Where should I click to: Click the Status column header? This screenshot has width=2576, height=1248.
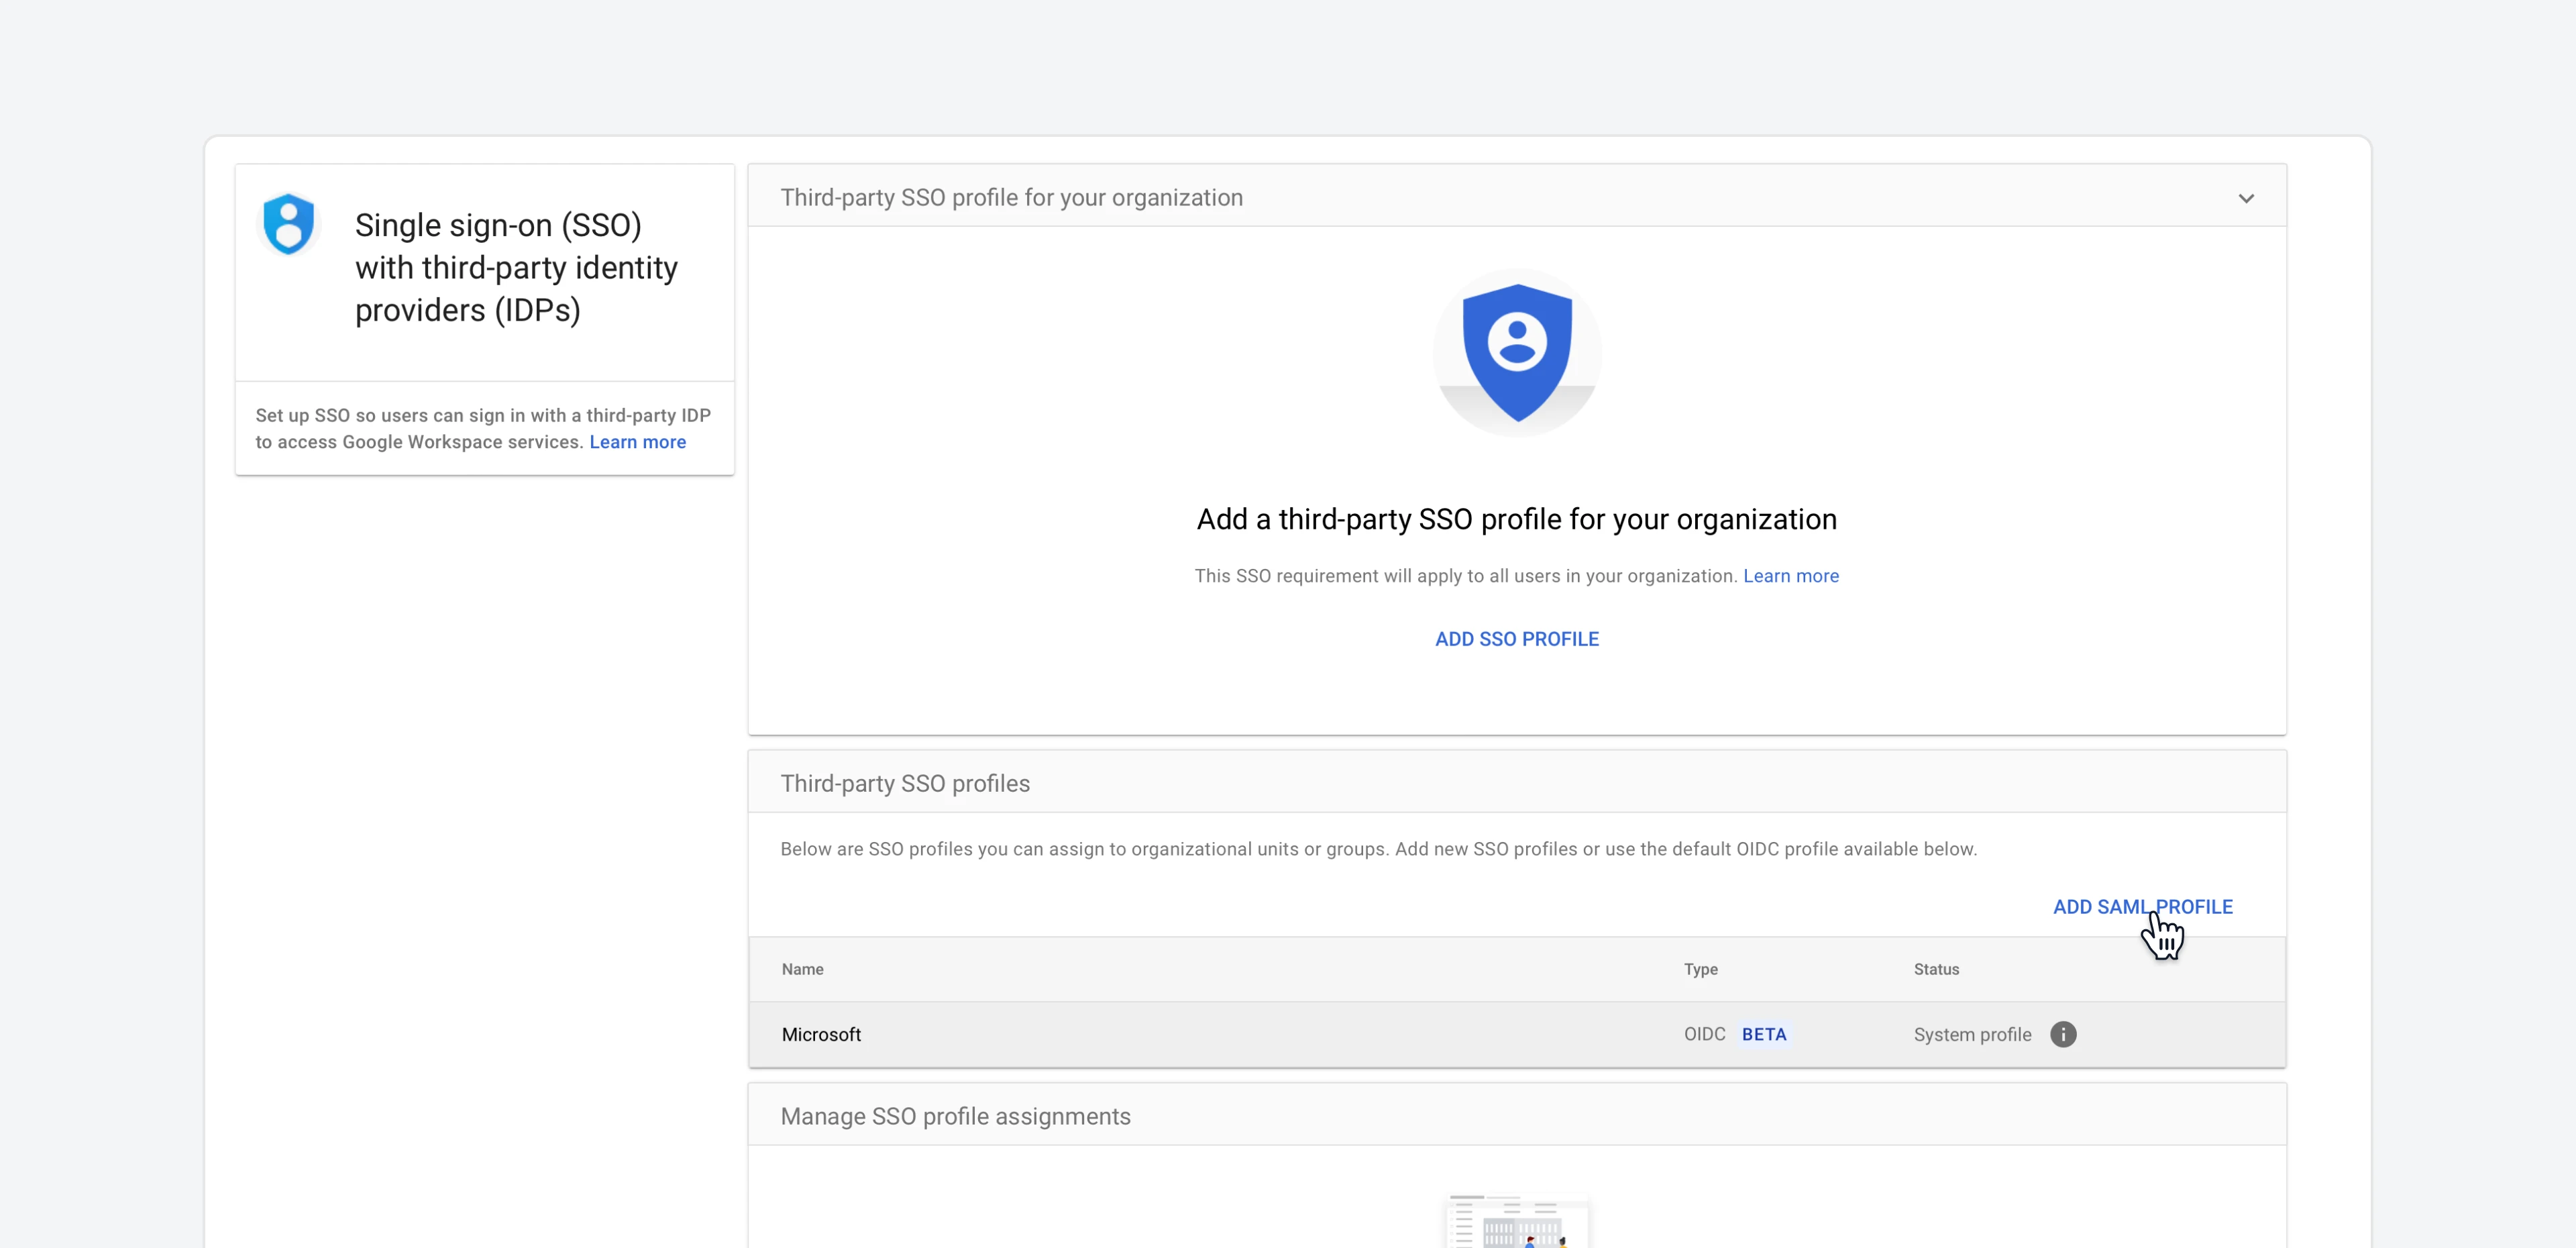(1936, 969)
